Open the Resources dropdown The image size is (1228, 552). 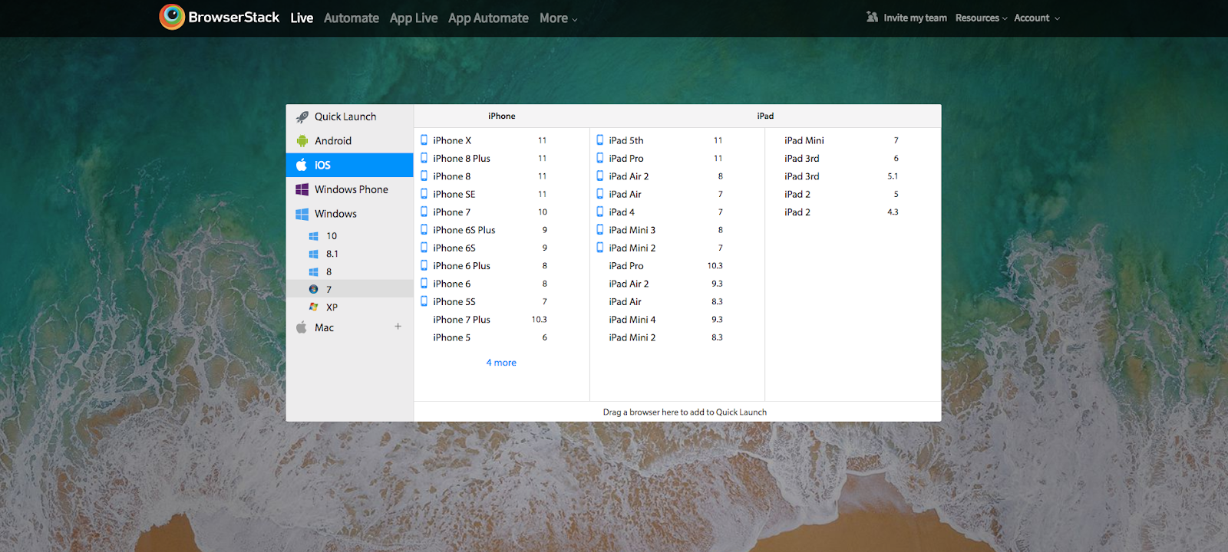pyautogui.click(x=981, y=18)
